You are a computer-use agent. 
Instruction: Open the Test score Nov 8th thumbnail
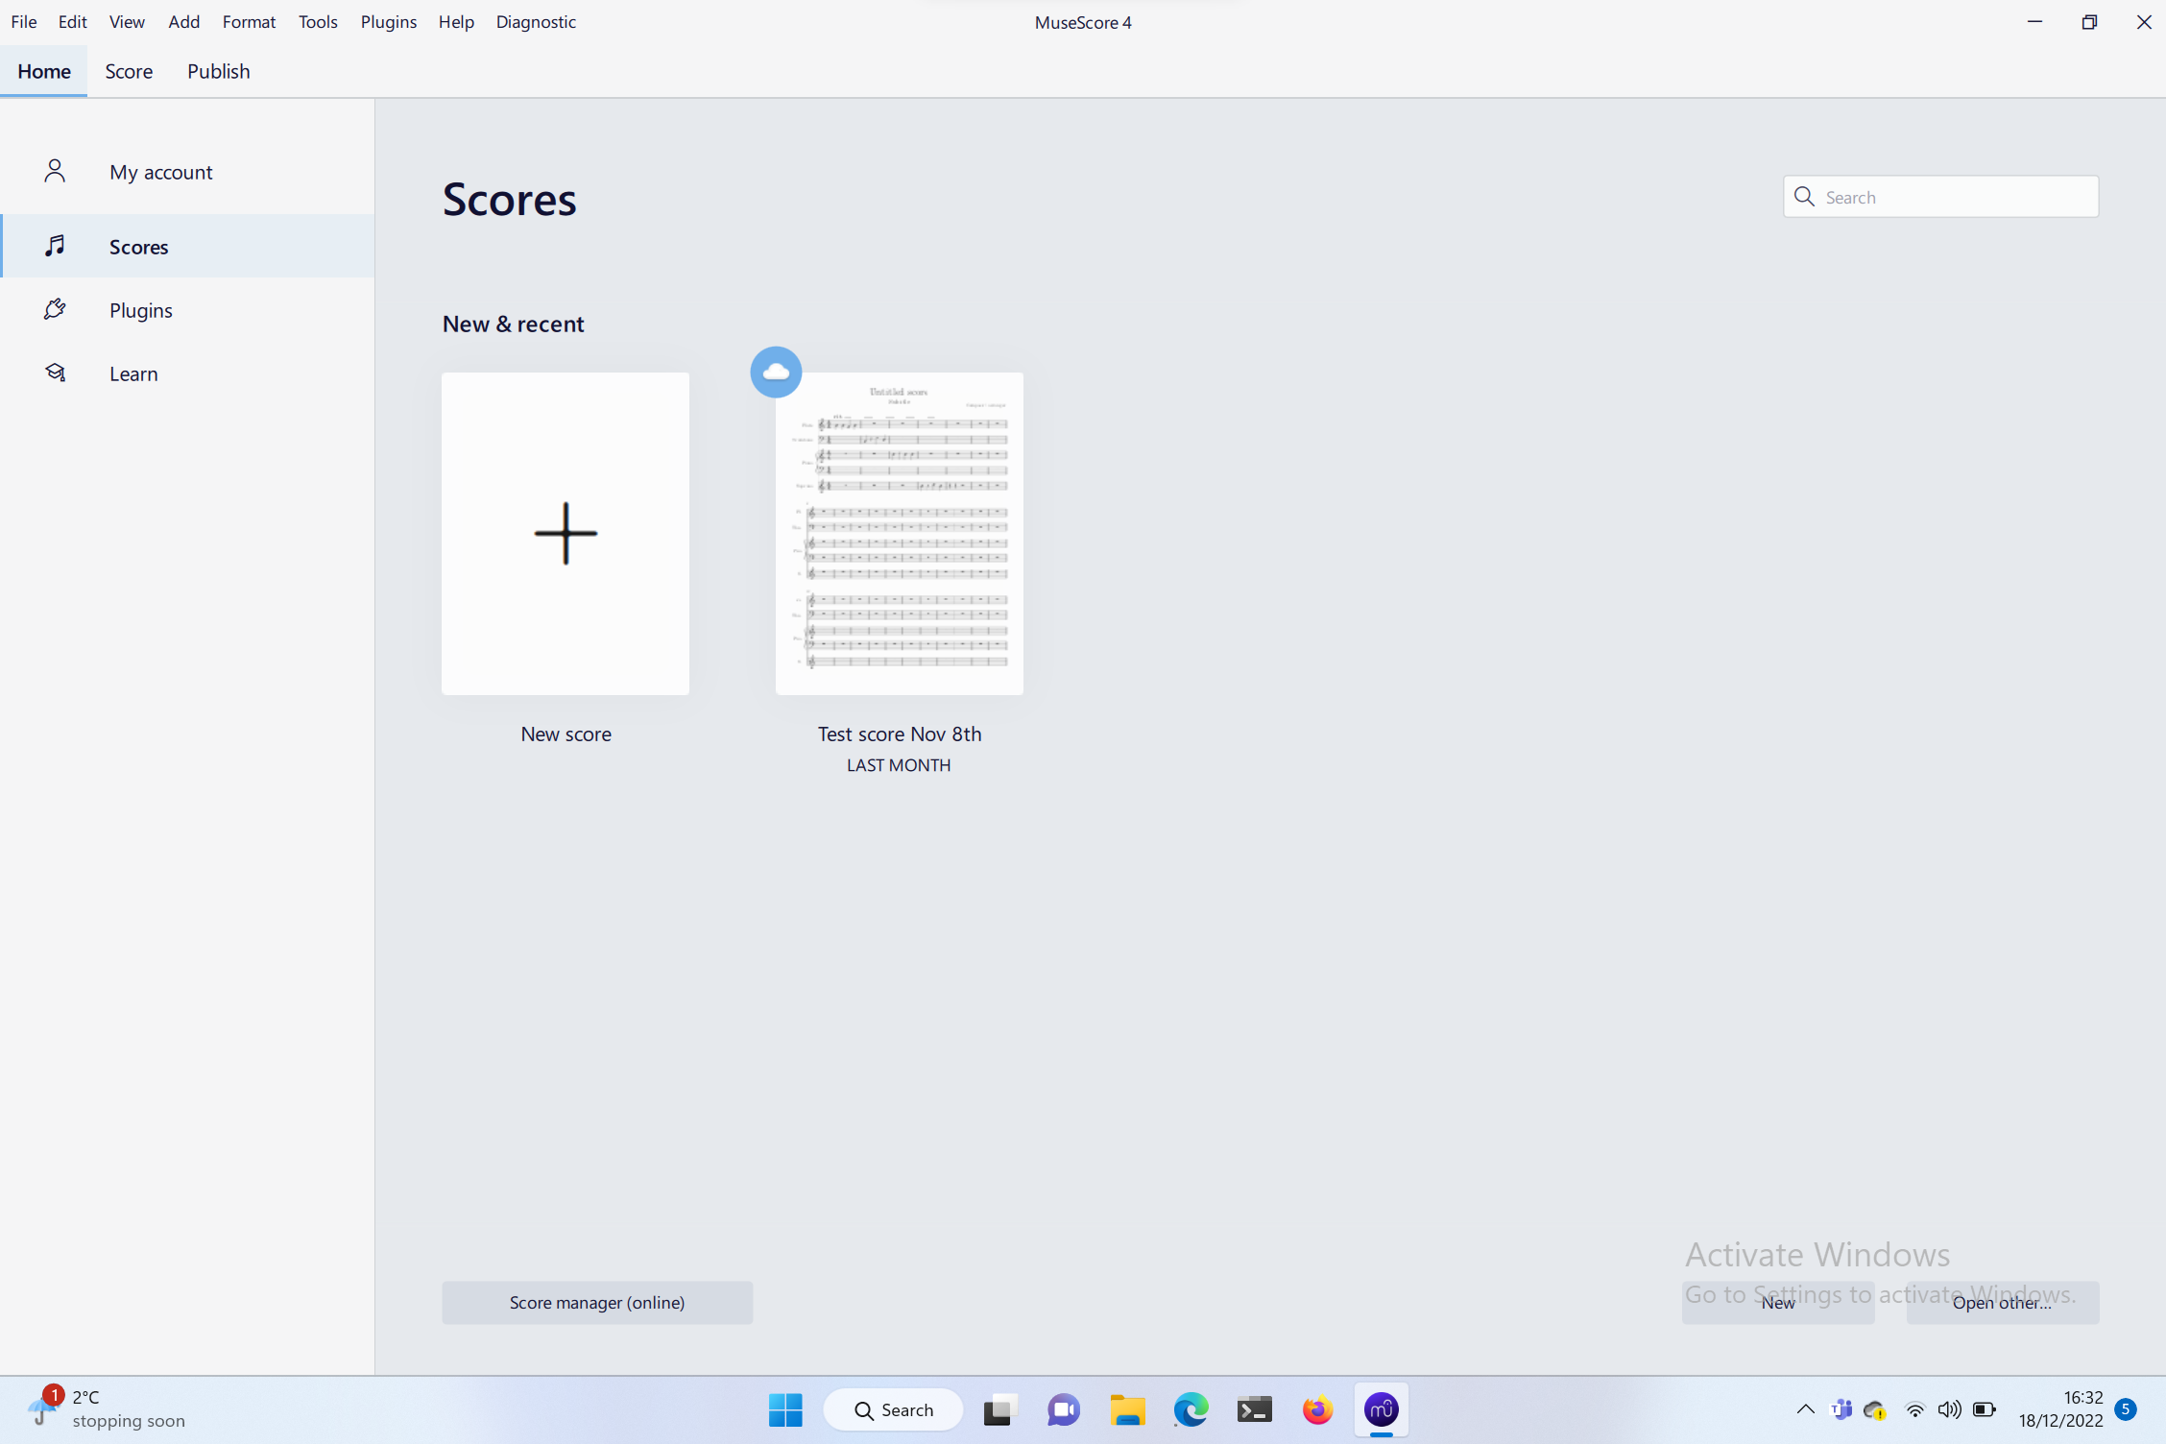coord(899,533)
